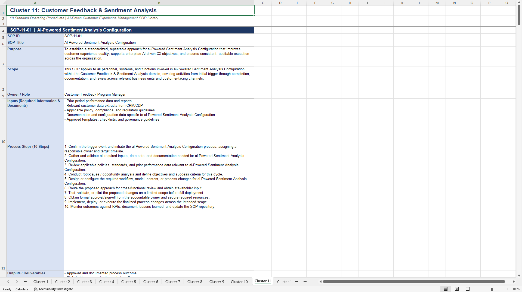Select row 1 header

(3, 10)
